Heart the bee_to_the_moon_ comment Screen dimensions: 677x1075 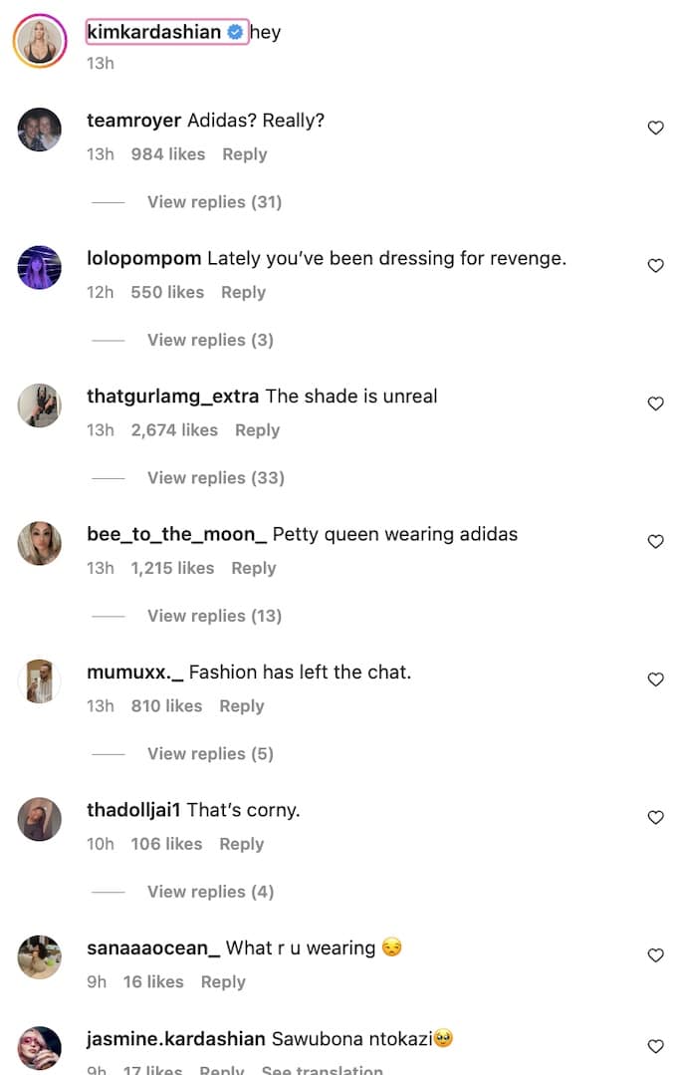click(655, 541)
